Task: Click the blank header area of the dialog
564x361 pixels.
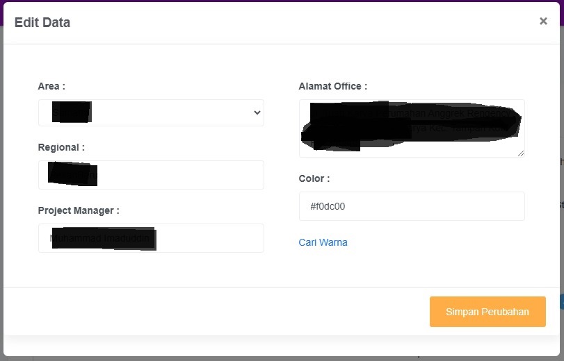Action: tap(278, 22)
